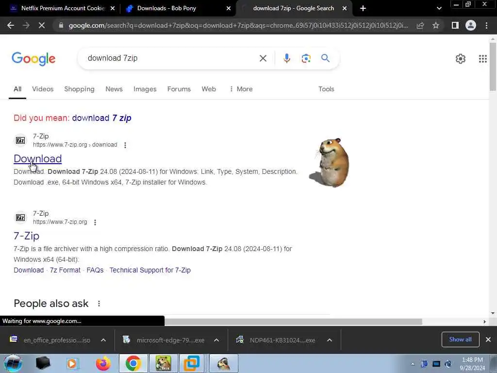Open microsoft-edge-79 exe downloaded file
The image size is (497, 373).
(x=164, y=340)
